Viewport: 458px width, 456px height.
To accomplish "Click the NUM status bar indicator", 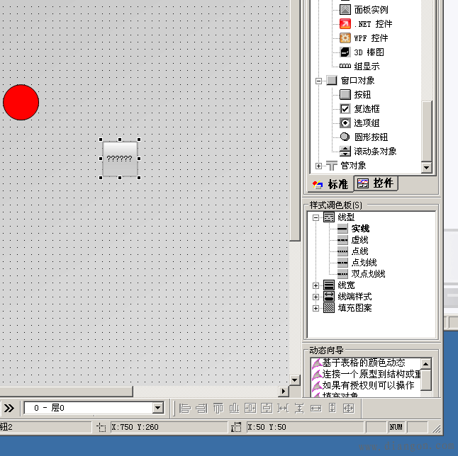I will point(396,428).
